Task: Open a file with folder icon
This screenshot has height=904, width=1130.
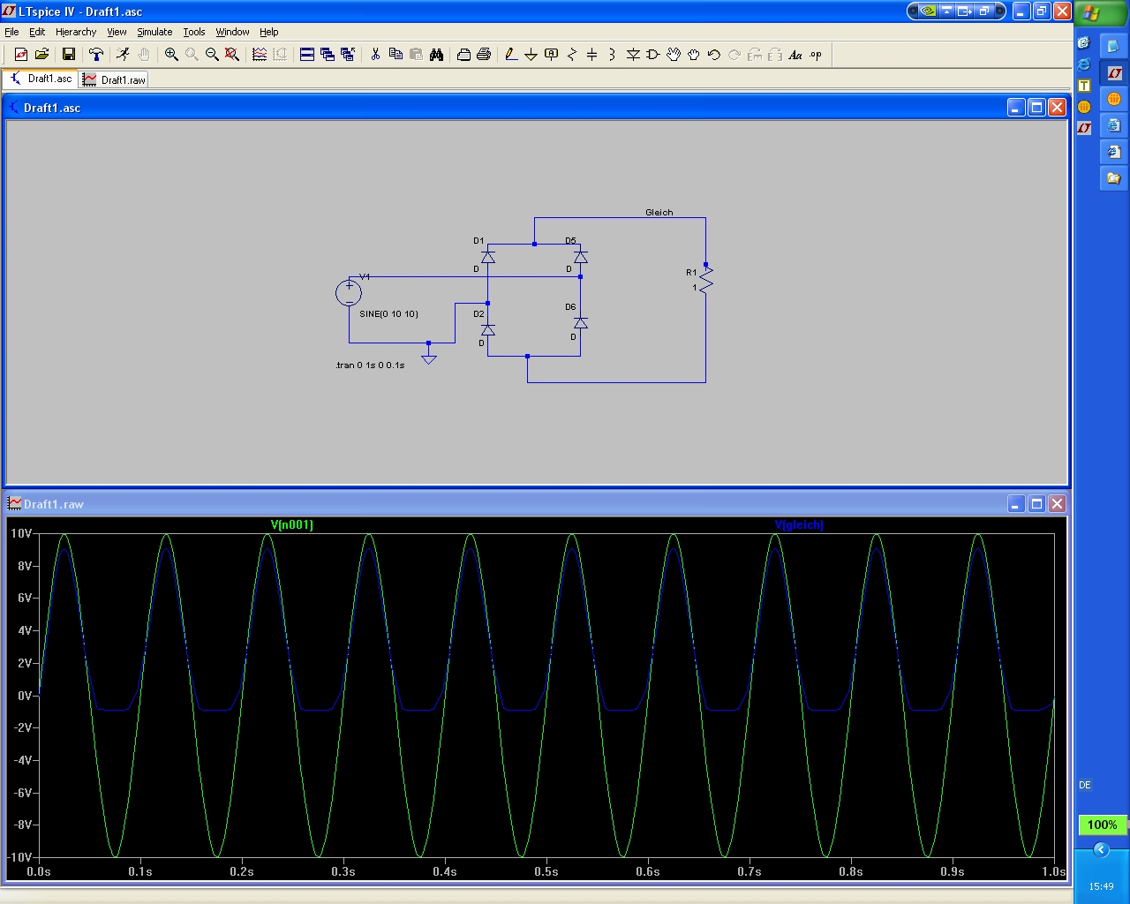Action: tap(41, 55)
